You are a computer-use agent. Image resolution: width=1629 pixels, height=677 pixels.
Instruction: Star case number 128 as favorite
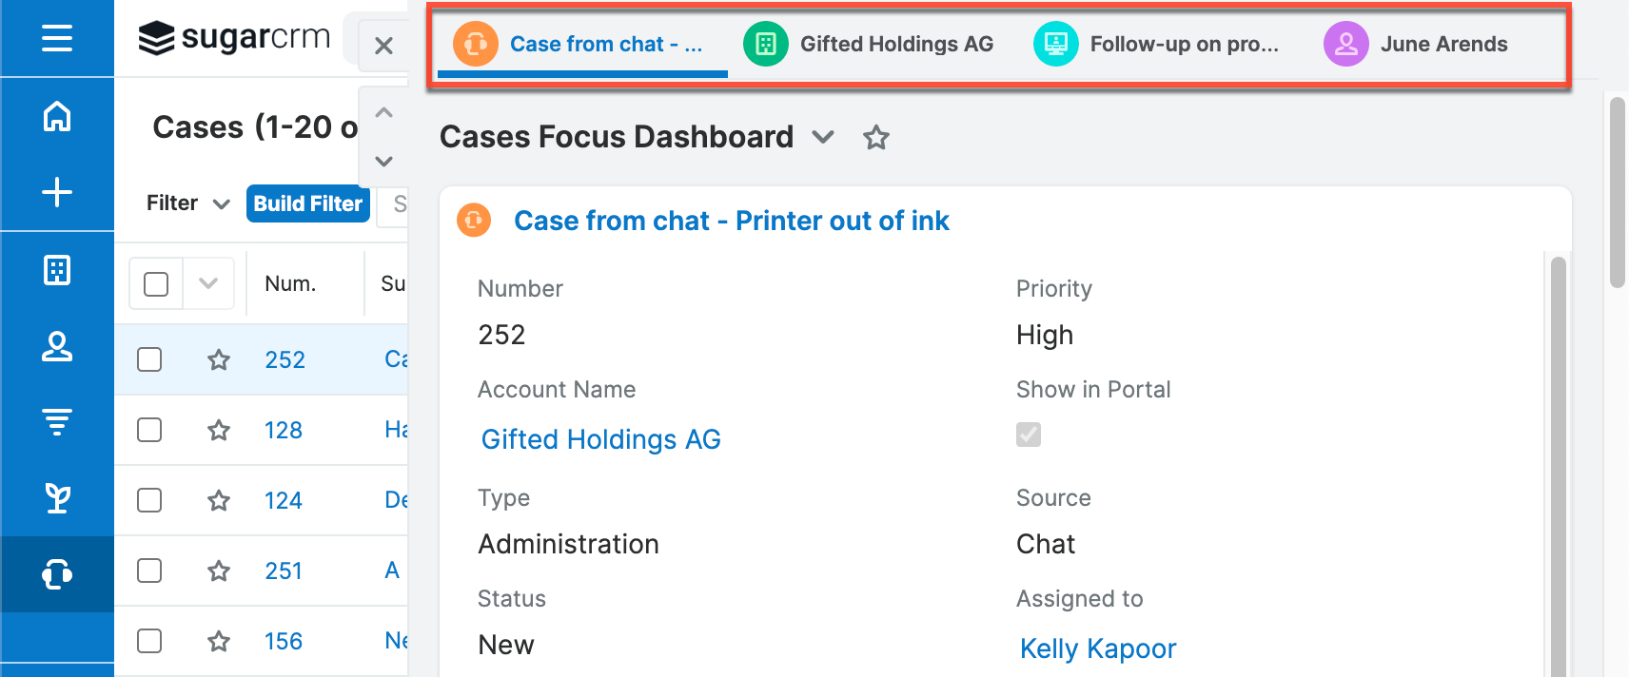(x=219, y=430)
